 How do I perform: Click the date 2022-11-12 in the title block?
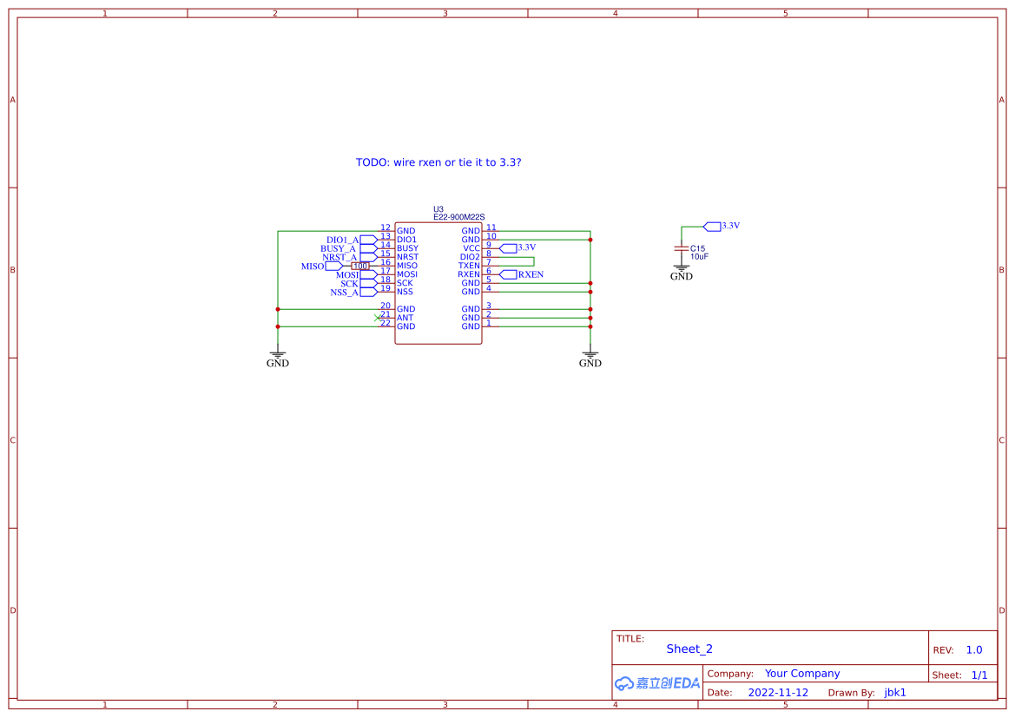click(x=778, y=692)
